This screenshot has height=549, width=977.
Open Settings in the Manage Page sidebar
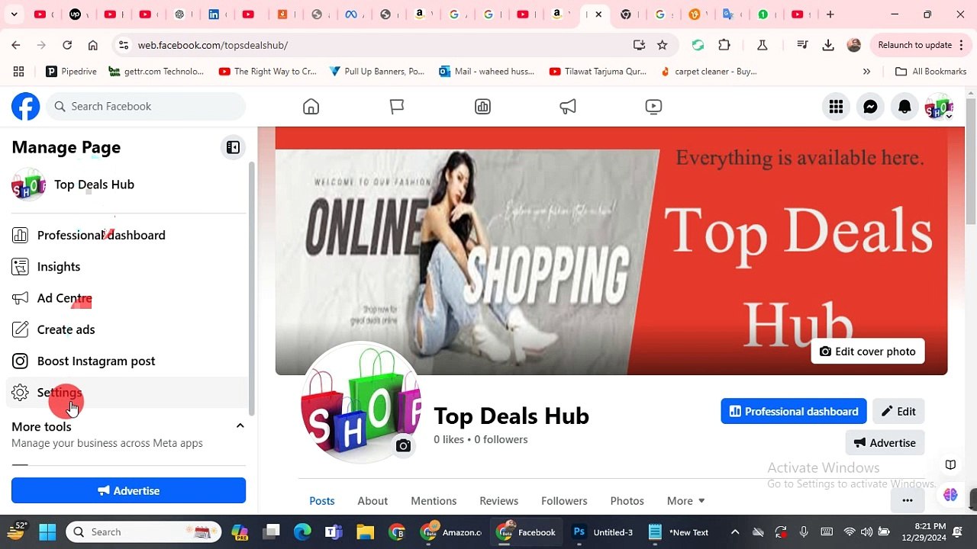[127, 393]
